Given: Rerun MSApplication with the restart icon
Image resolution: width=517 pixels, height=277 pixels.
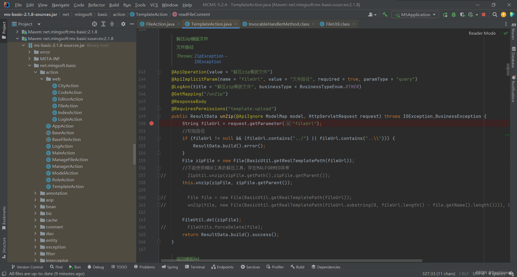Looking at the screenshot, I should pos(445,15).
